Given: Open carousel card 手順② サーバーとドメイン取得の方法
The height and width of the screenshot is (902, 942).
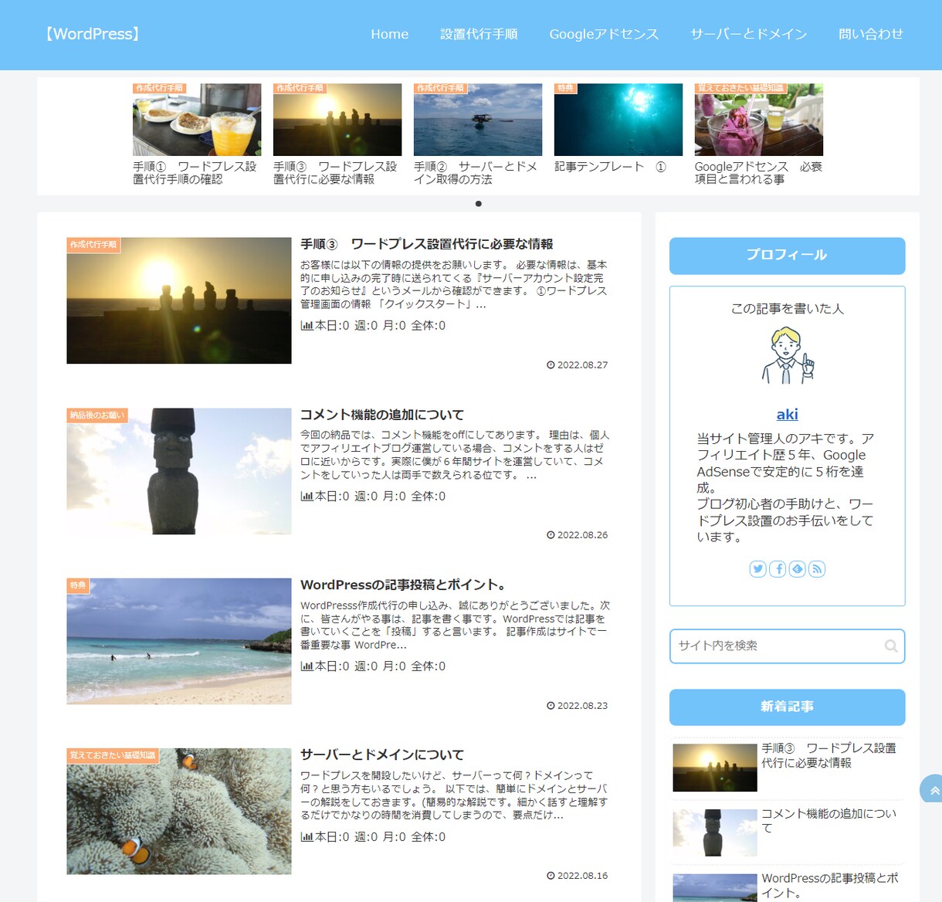Looking at the screenshot, I should [x=478, y=134].
